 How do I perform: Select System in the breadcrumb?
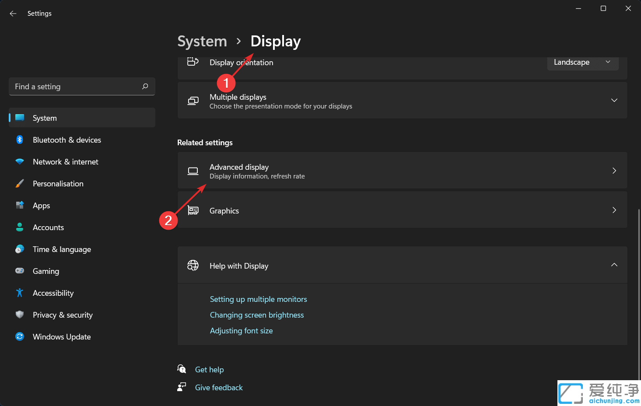[202, 41]
